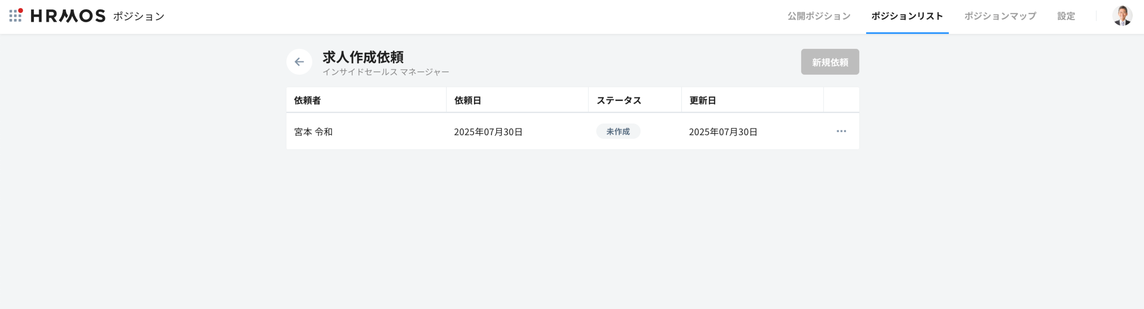The height and width of the screenshot is (309, 1144).
Task: Click the インサイドセールス マネージャー subtitle
Action: coord(386,72)
